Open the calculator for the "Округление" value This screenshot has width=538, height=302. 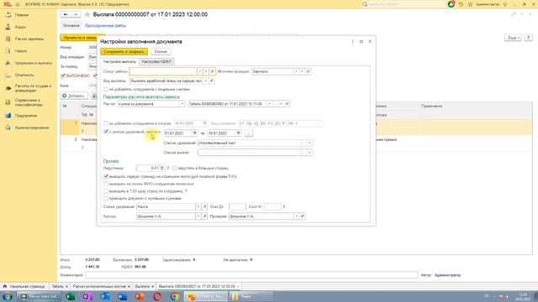point(162,168)
